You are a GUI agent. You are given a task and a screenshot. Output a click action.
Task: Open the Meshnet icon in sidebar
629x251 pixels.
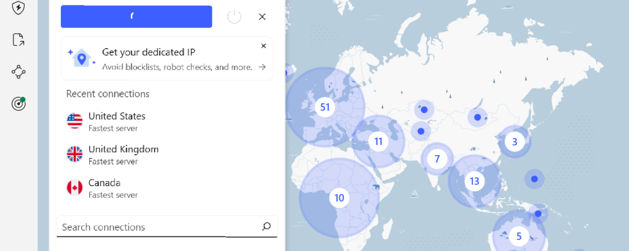tap(19, 72)
